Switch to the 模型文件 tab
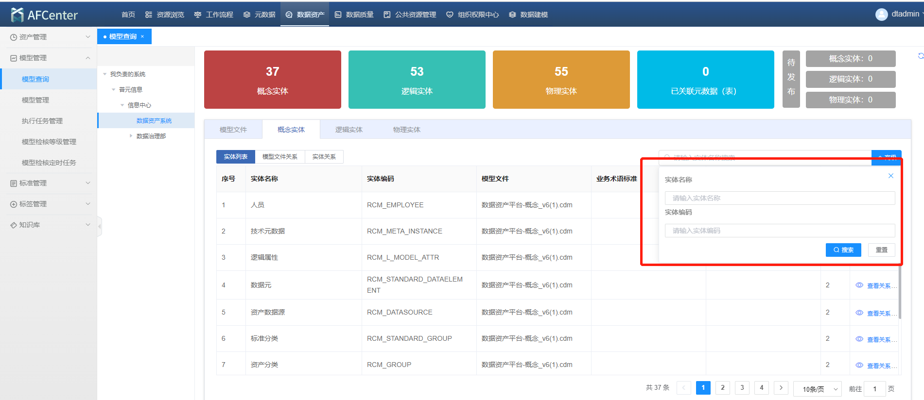The height and width of the screenshot is (400, 924). pyautogui.click(x=233, y=130)
